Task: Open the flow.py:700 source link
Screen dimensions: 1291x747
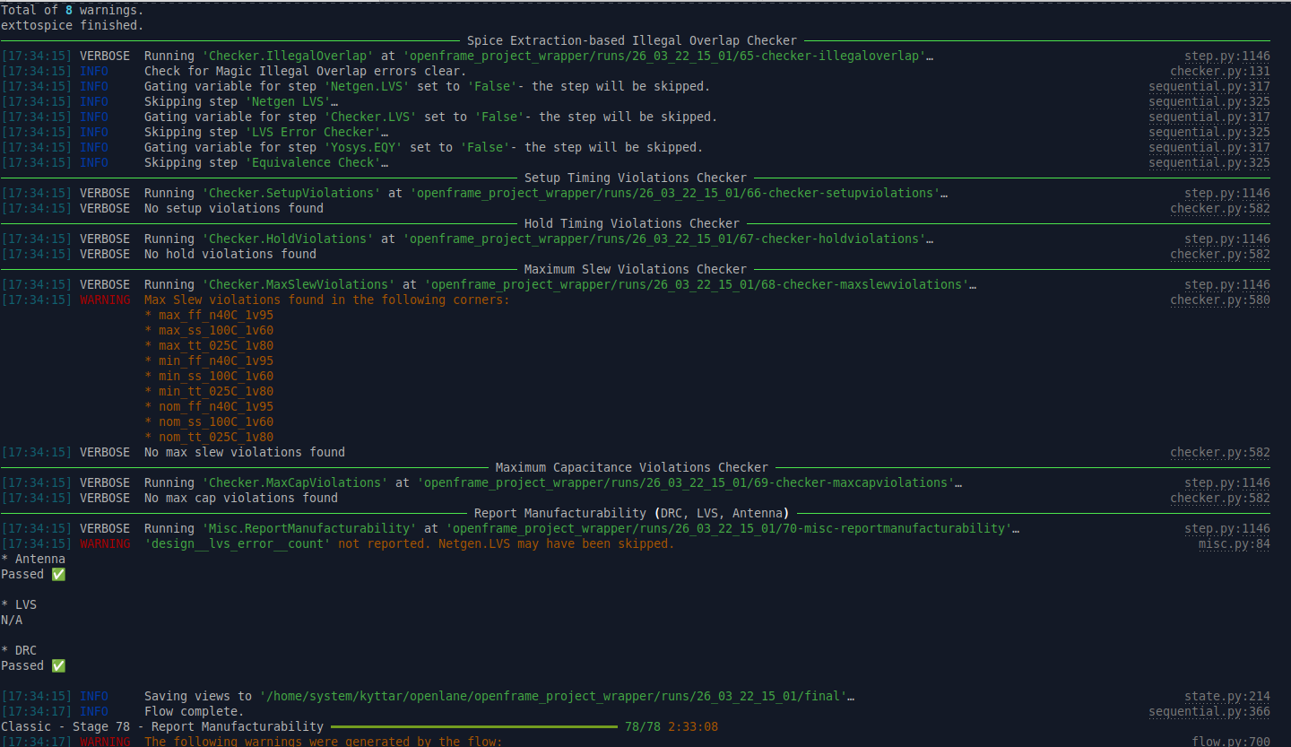Action: [x=1230, y=741]
